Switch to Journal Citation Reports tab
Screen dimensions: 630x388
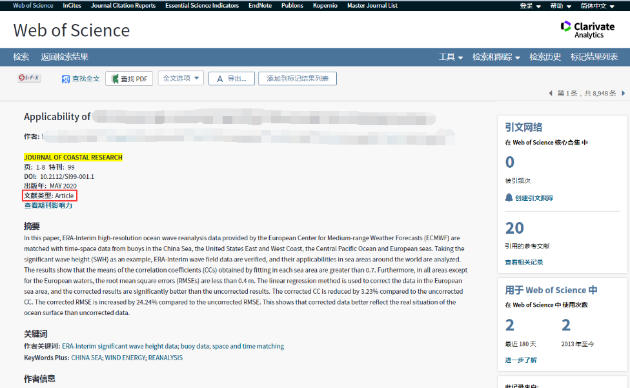(x=123, y=6)
